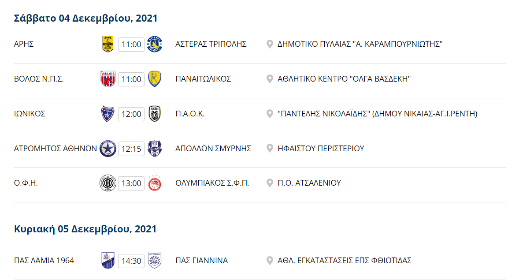Click the Αστέρας Τρίπολης blue crest
Image resolution: width=519 pixels, height=280 pixels.
(x=155, y=44)
